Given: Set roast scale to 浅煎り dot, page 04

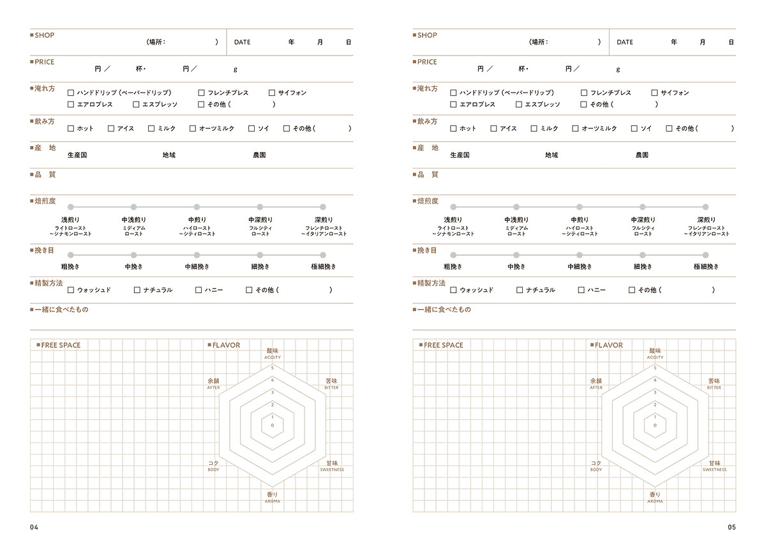Looking at the screenshot, I should (71, 207).
